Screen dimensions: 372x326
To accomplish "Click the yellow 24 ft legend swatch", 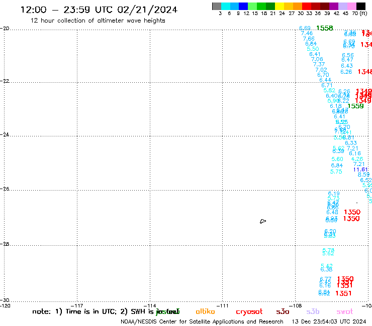I will pyautogui.click(x=280, y=6).
